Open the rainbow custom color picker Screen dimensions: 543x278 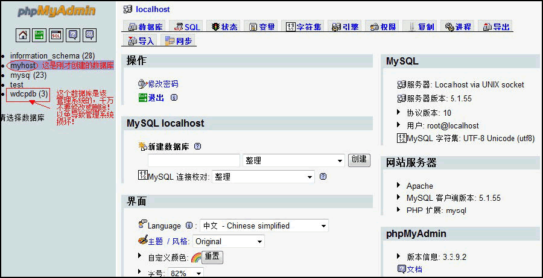196,257
